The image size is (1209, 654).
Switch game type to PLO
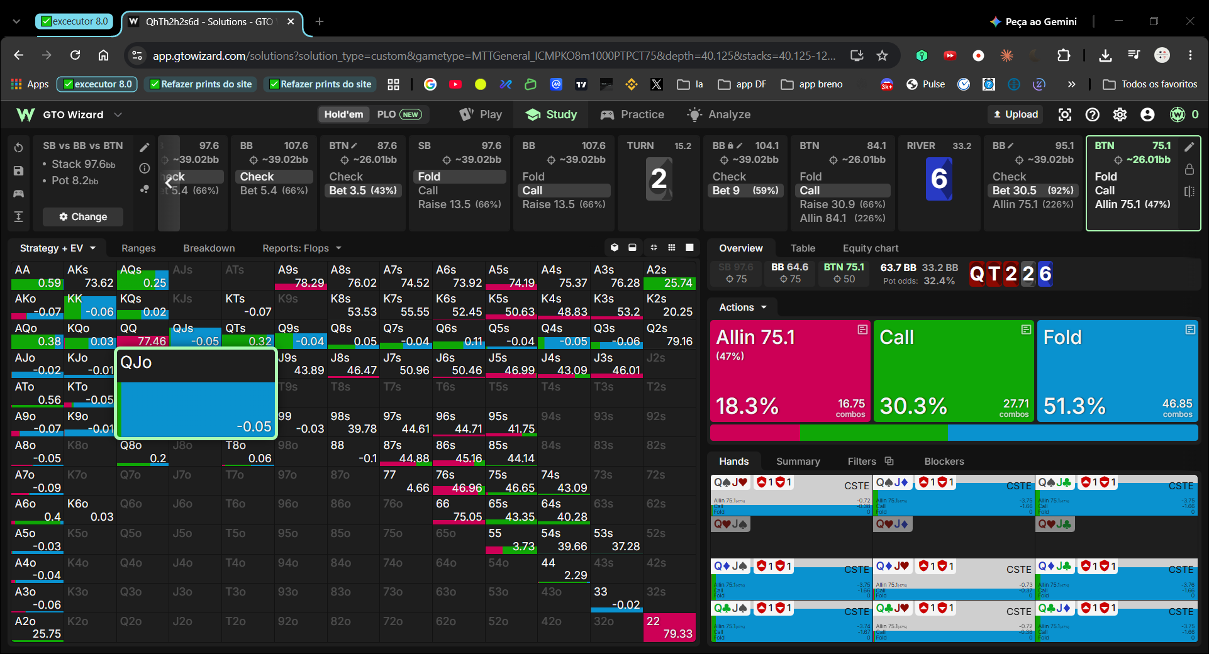pos(399,114)
